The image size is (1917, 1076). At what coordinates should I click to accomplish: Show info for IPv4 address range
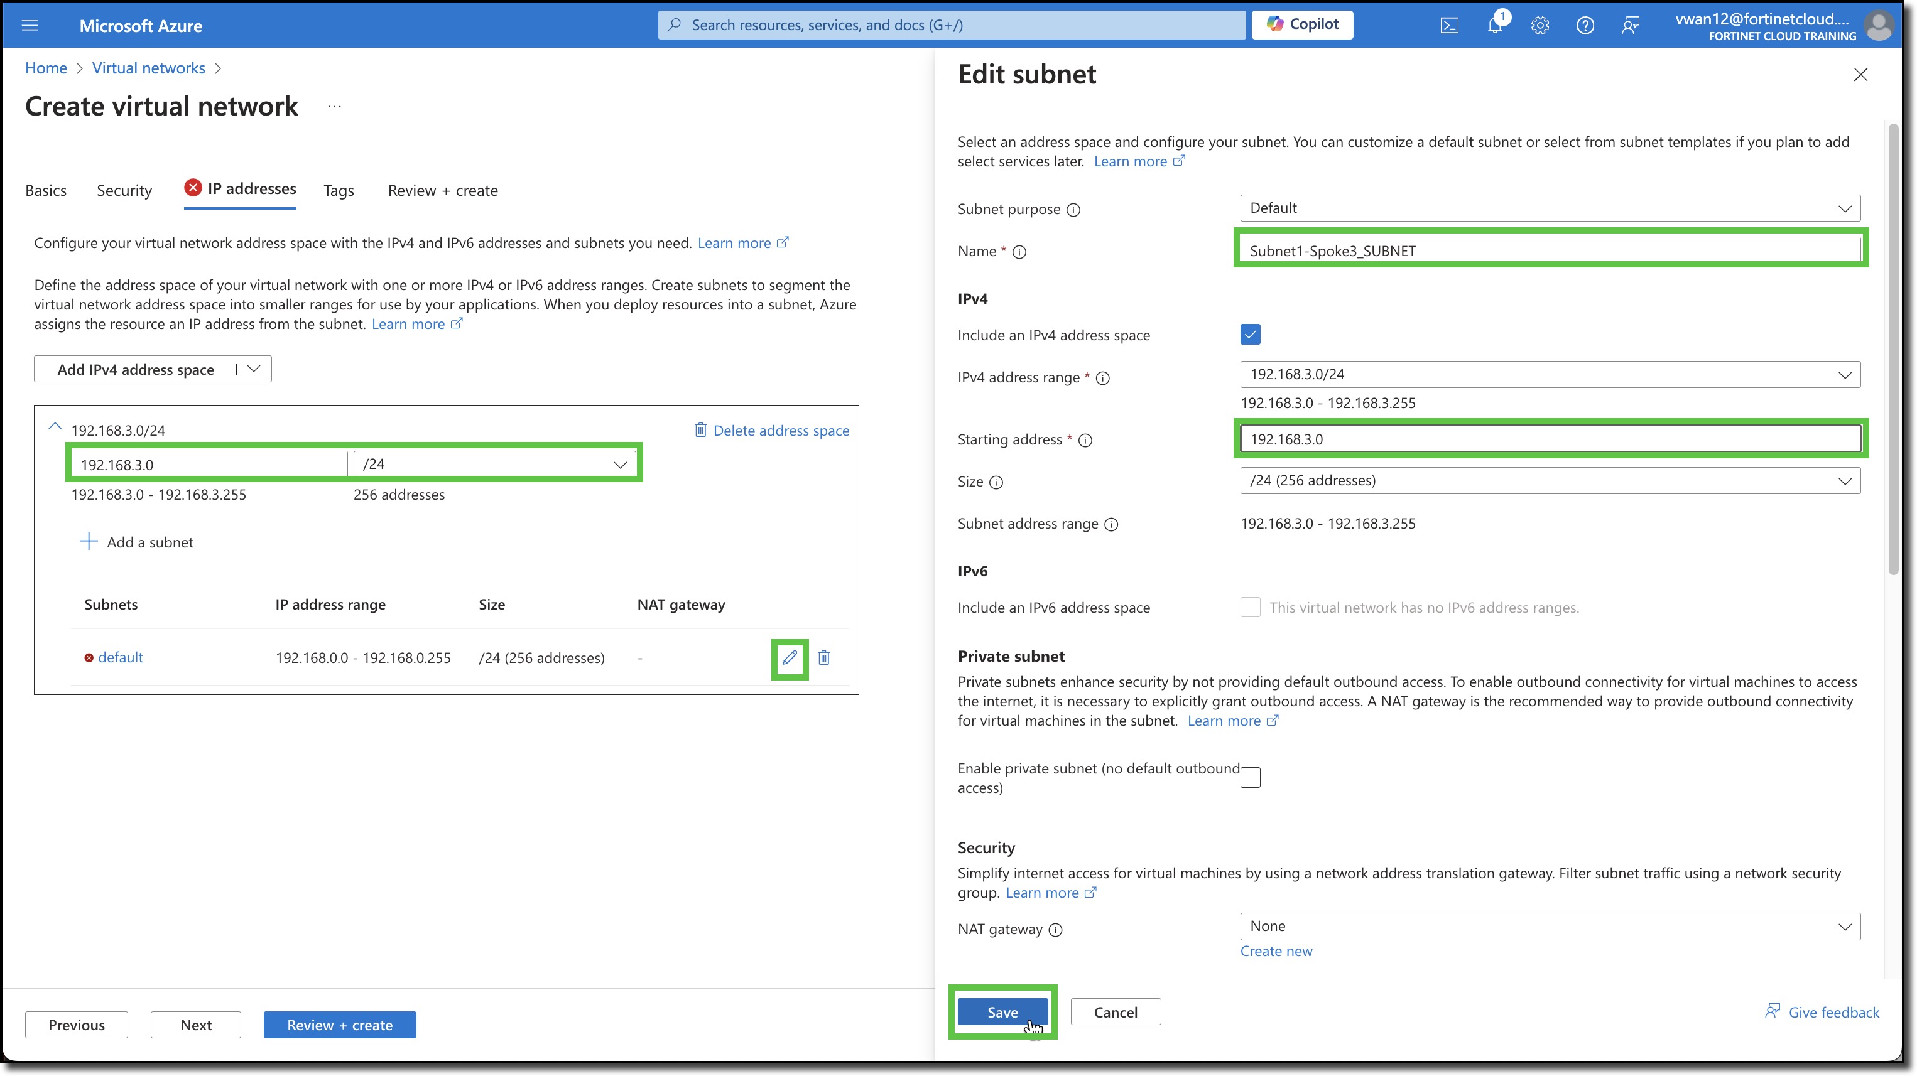1103,378
